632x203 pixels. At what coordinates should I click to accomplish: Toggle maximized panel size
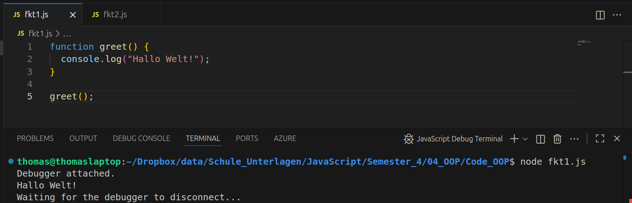[x=600, y=139]
